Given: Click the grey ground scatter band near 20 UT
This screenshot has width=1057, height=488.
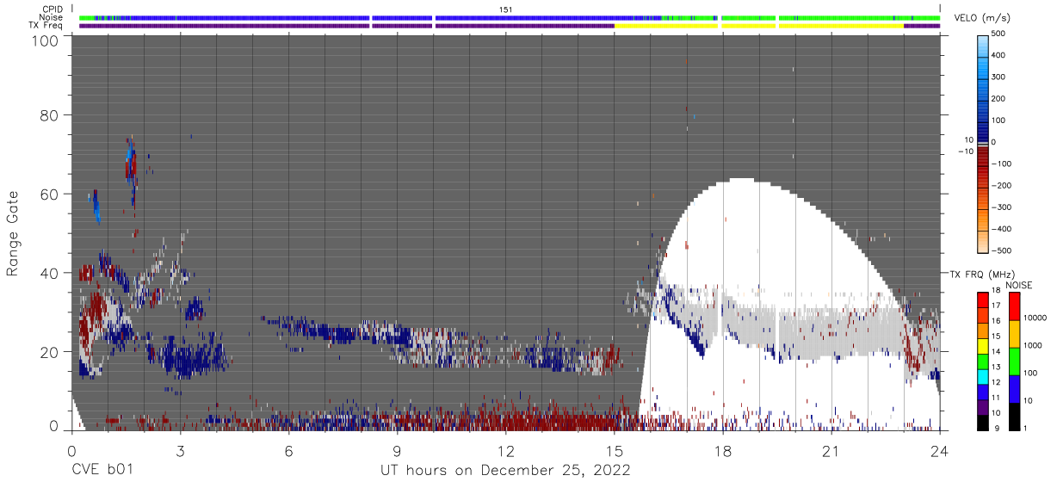Looking at the screenshot, I should pos(795,331).
